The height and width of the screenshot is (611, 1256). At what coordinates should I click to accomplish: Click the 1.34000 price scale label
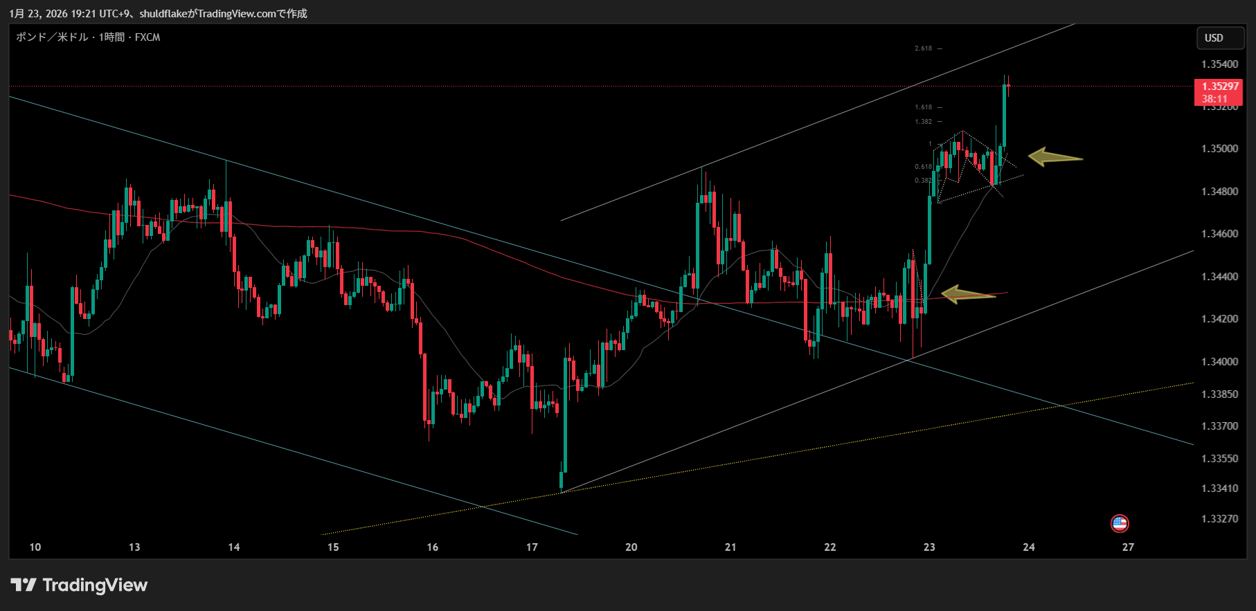coord(1219,362)
